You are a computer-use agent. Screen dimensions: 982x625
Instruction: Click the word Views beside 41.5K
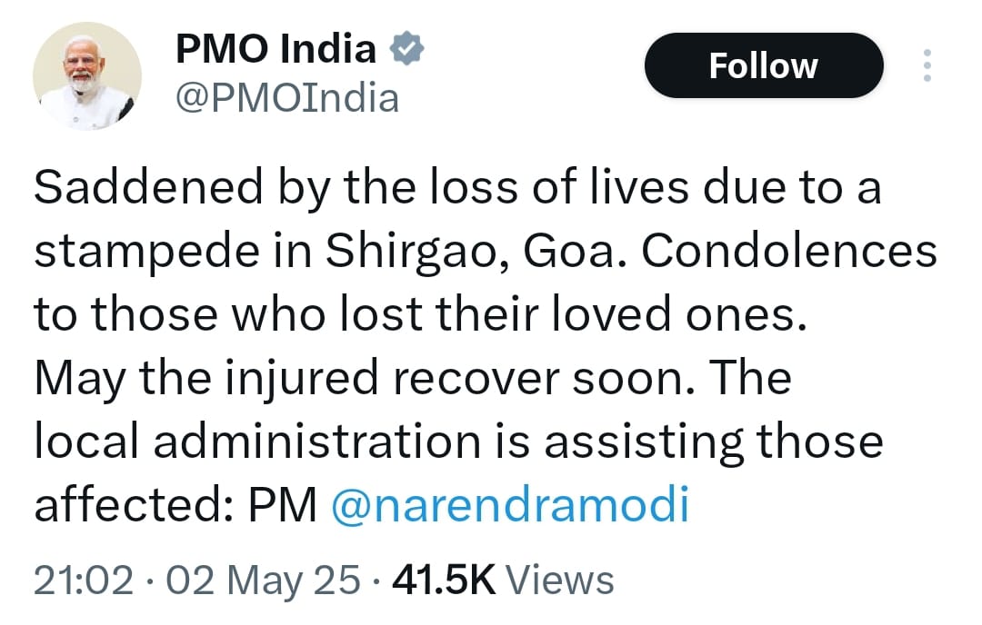point(560,580)
